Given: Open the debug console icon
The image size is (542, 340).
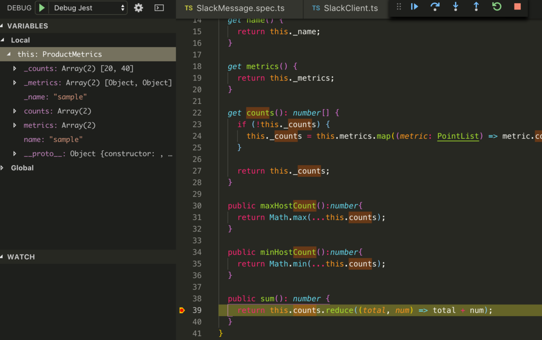Looking at the screenshot, I should [x=159, y=7].
